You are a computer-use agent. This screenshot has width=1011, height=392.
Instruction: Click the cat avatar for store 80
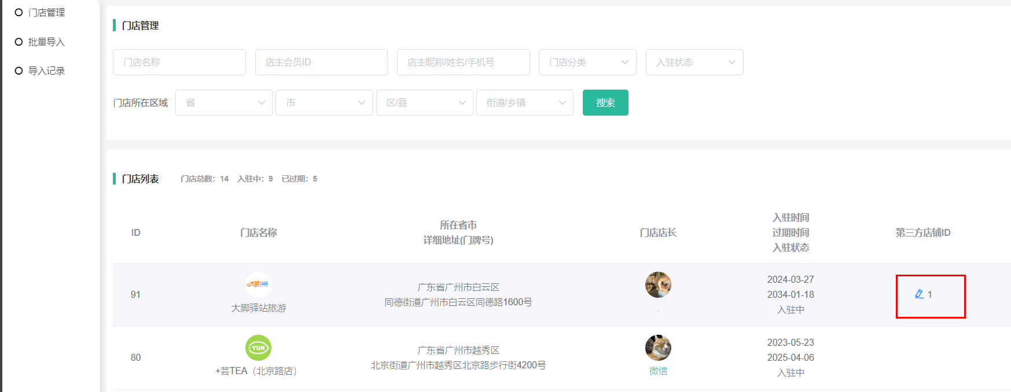point(658,347)
